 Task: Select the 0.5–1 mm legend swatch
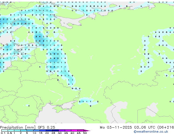[11, 130]
